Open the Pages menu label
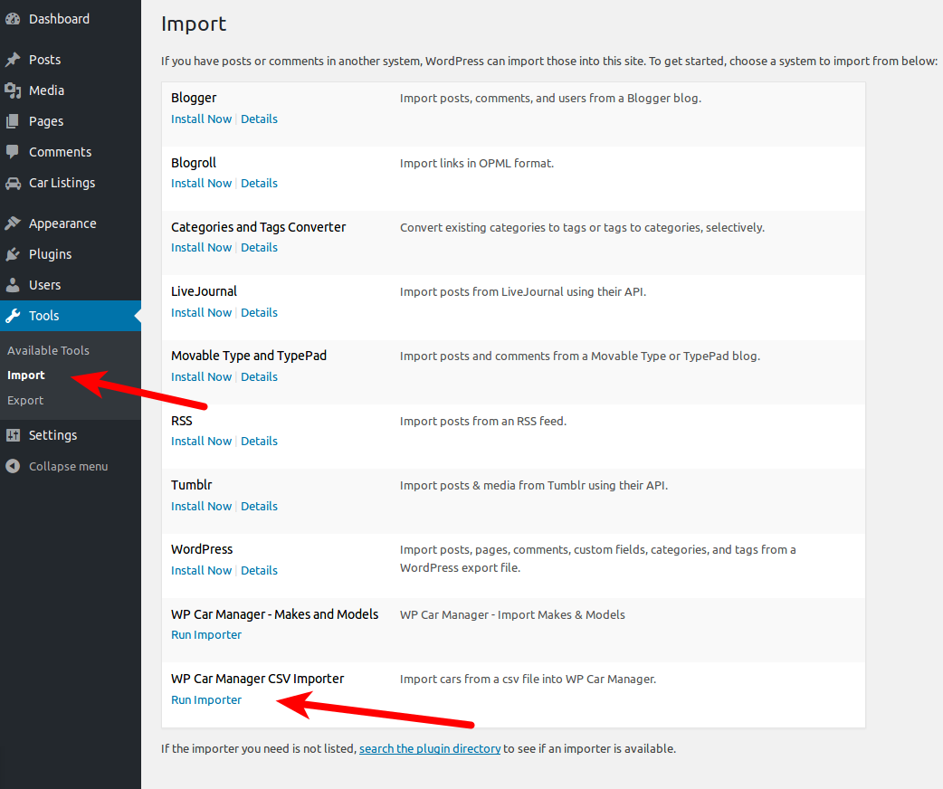Screen dimensions: 943x789 click(x=46, y=121)
